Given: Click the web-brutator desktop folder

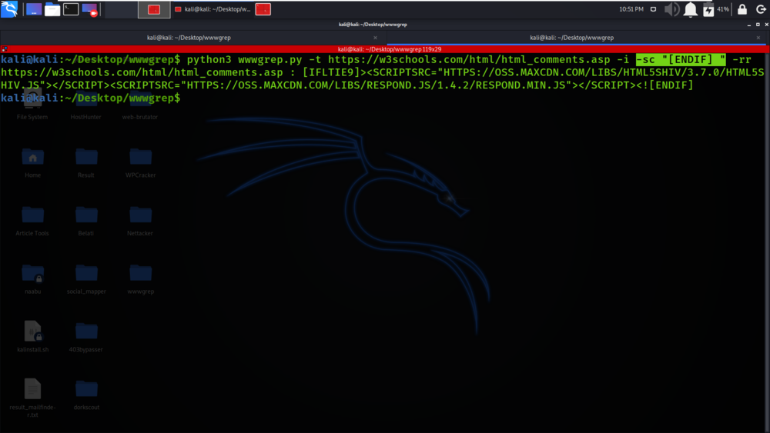Looking at the screenshot, I should [x=140, y=105].
